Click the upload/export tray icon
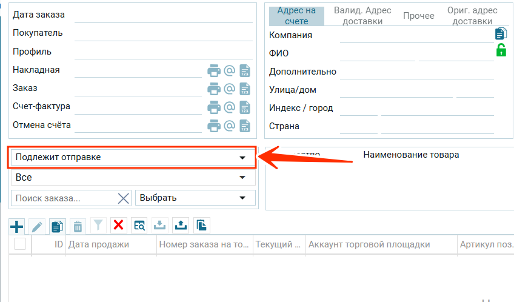514x302 pixels. coord(180,226)
